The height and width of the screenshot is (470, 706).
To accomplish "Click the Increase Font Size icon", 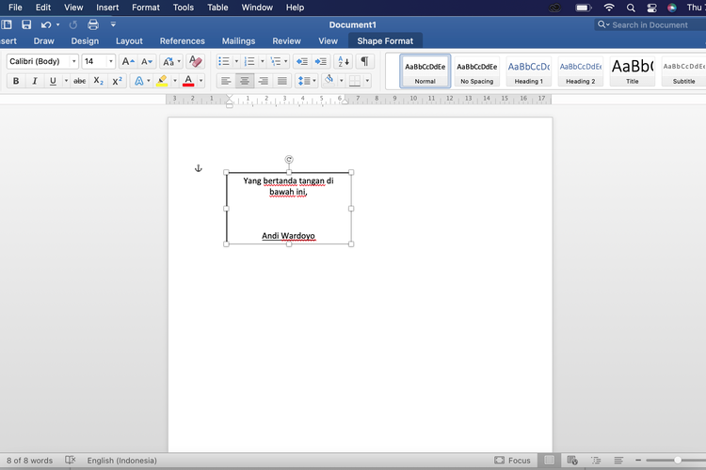I will (x=127, y=62).
